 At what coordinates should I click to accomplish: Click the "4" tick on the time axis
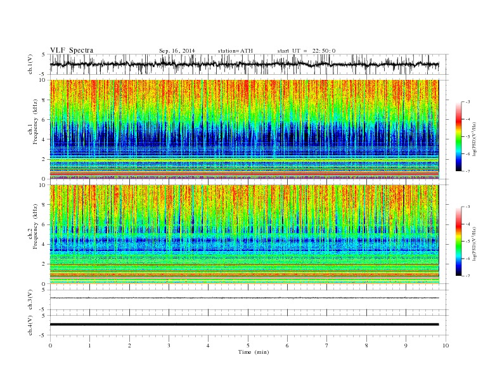pyautogui.click(x=208, y=346)
